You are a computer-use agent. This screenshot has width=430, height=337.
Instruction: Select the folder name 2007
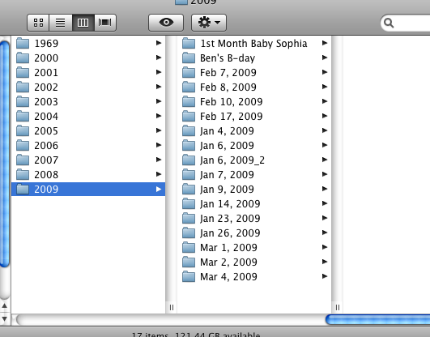46,160
